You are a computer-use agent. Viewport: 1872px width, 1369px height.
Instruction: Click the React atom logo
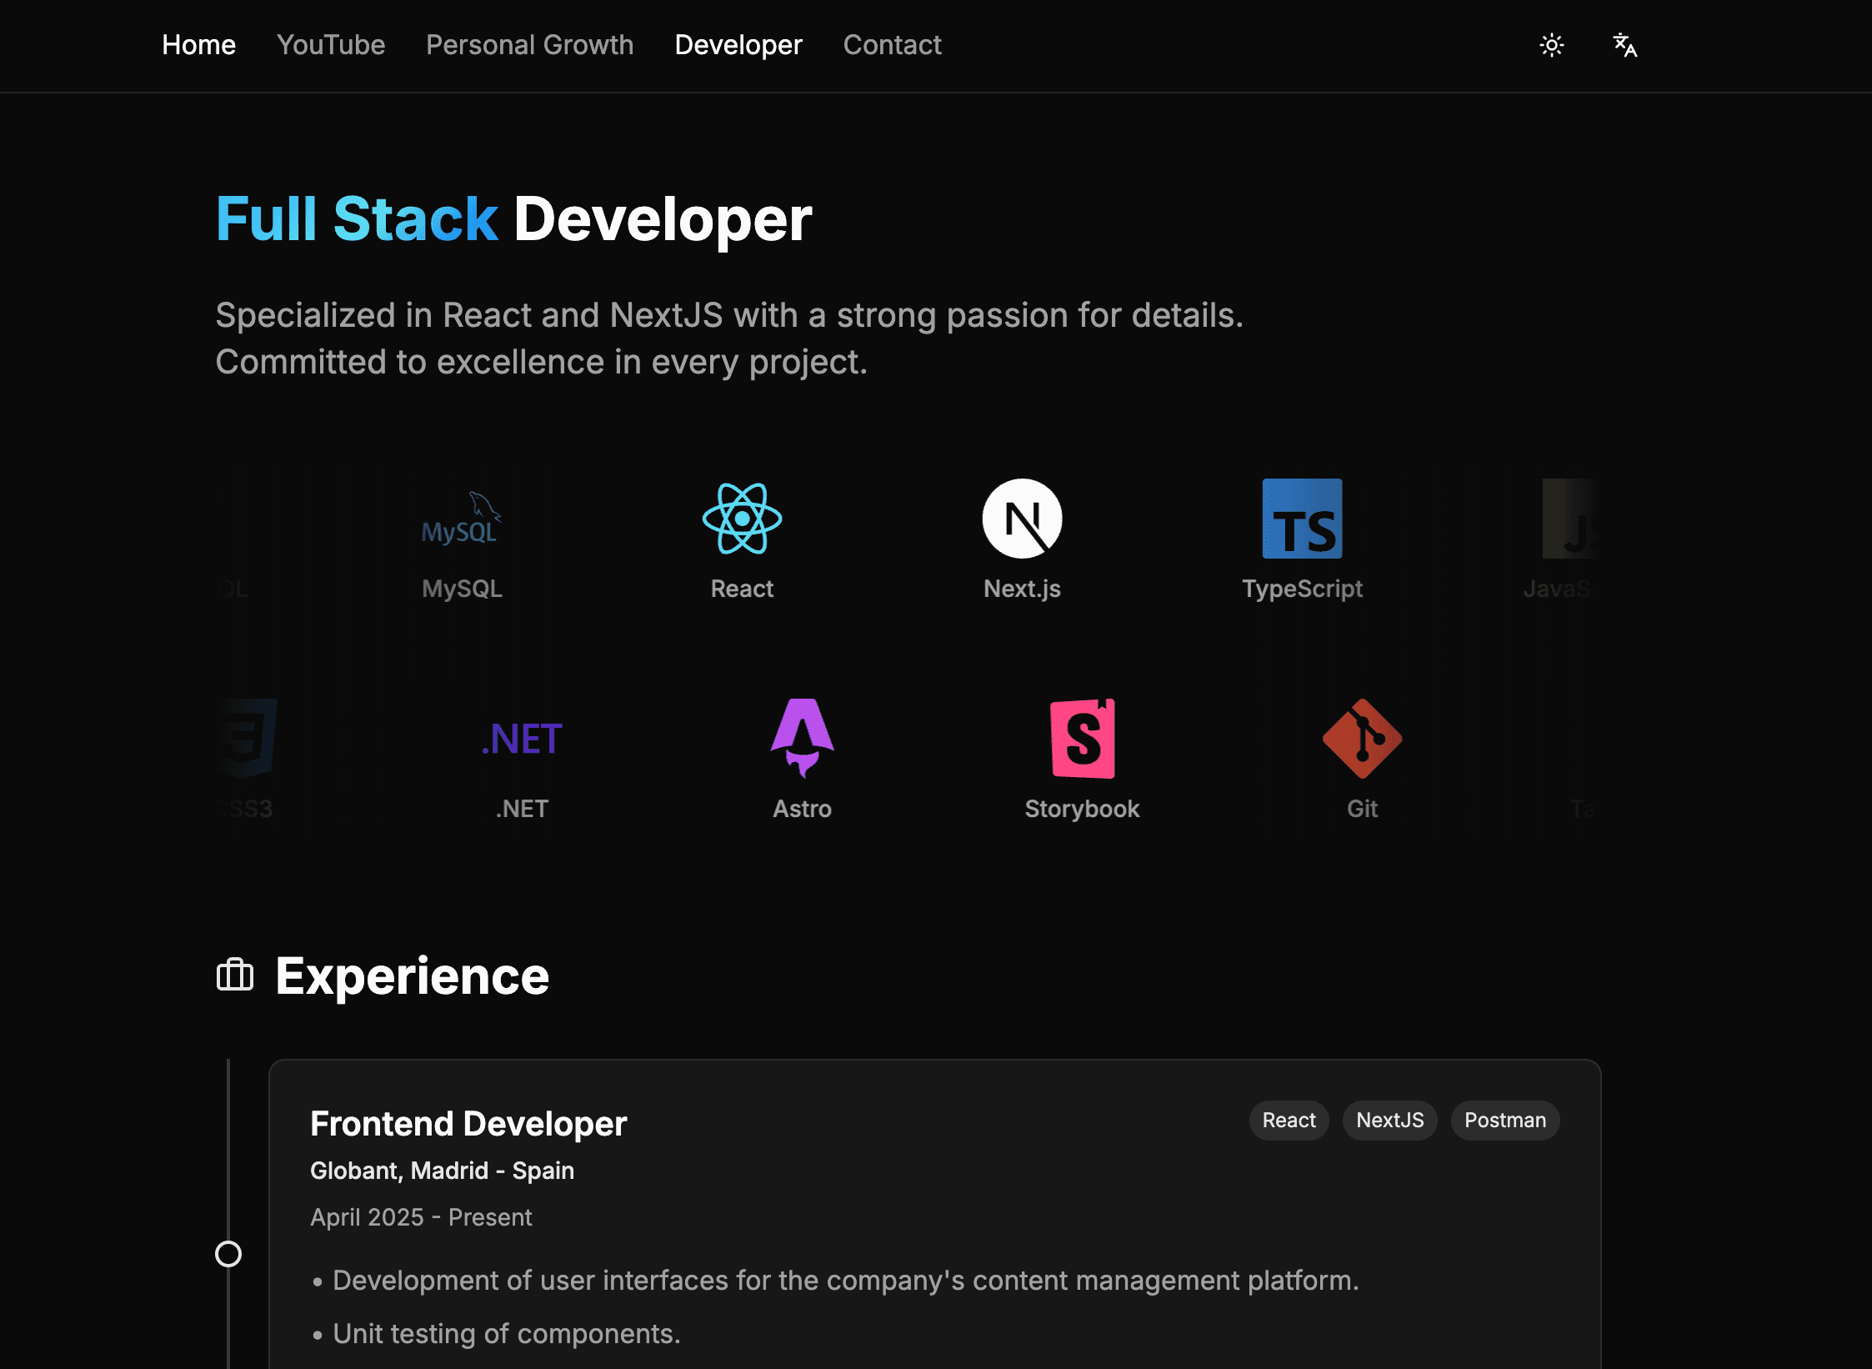coord(742,519)
